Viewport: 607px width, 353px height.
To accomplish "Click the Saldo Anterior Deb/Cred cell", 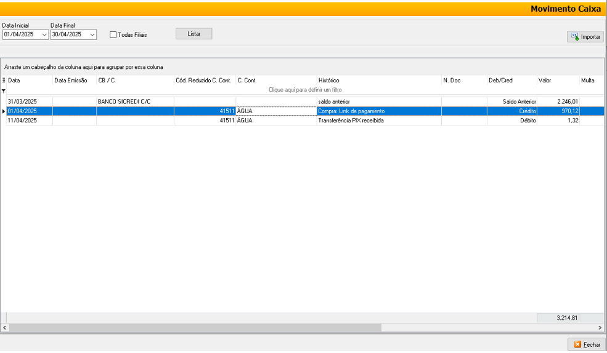I will pos(511,101).
